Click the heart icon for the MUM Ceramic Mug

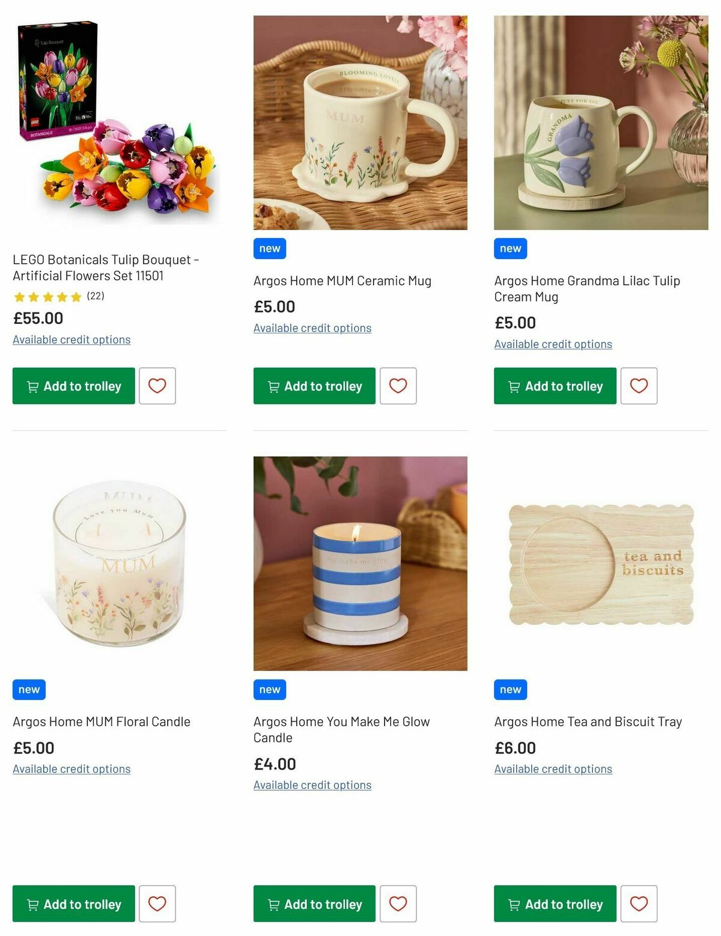pyautogui.click(x=398, y=386)
